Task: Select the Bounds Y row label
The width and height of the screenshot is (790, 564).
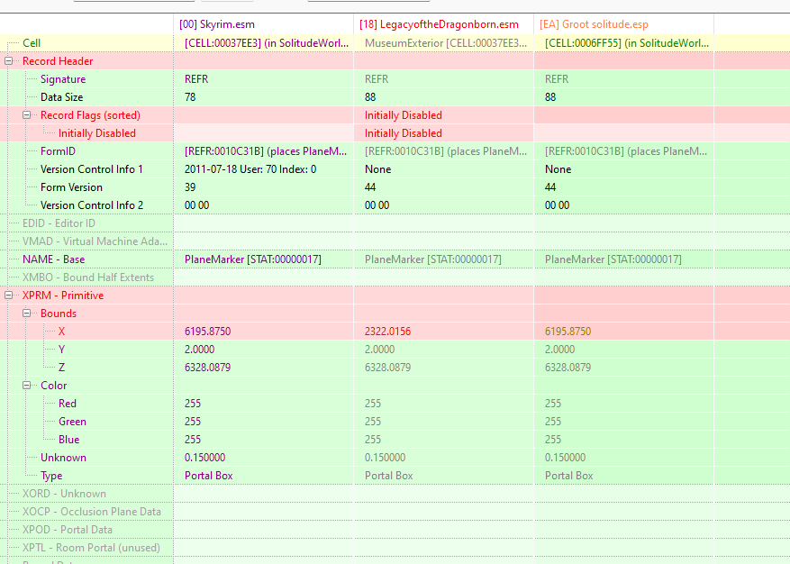Action: (x=61, y=350)
